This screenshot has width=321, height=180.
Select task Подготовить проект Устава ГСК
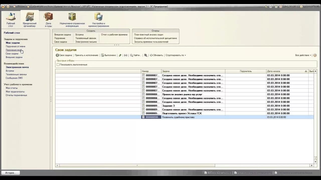(184, 113)
